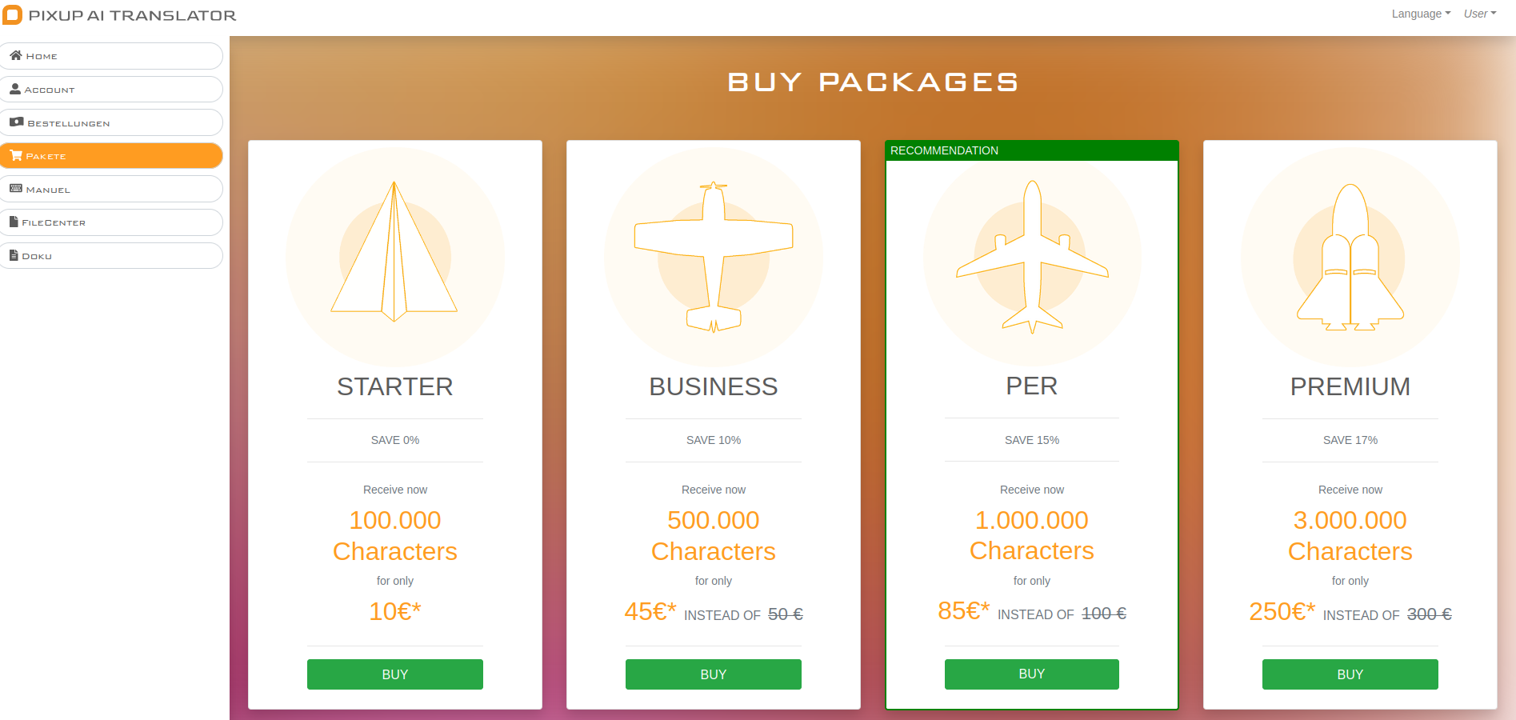Open the User dropdown menu
1516x720 pixels.
click(x=1479, y=14)
